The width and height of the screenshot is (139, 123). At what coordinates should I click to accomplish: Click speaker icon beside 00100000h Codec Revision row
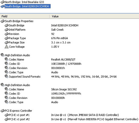pyautogui.click(x=6, y=98)
